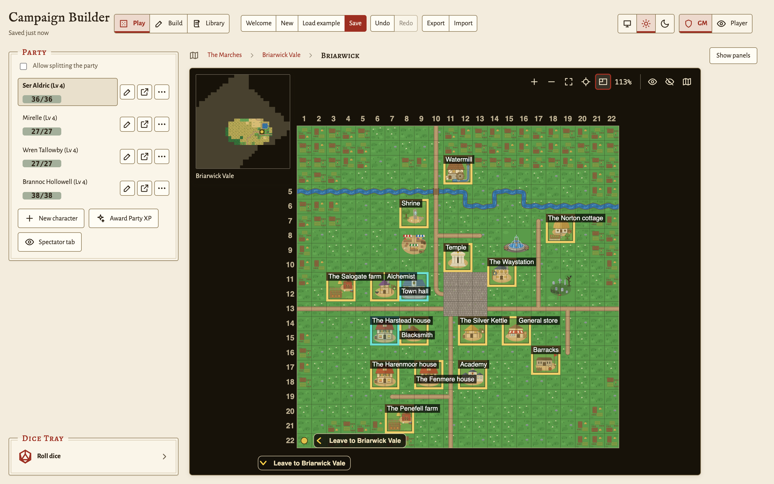Go to The Marches breadcrumb link
Image resolution: width=774 pixels, height=484 pixels.
[224, 55]
